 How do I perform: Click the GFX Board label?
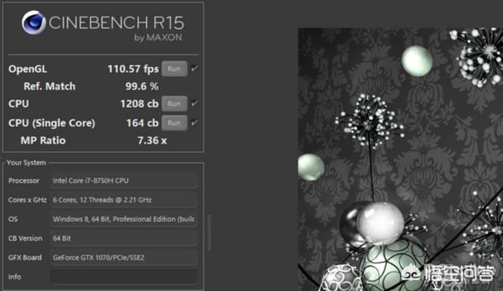point(25,257)
